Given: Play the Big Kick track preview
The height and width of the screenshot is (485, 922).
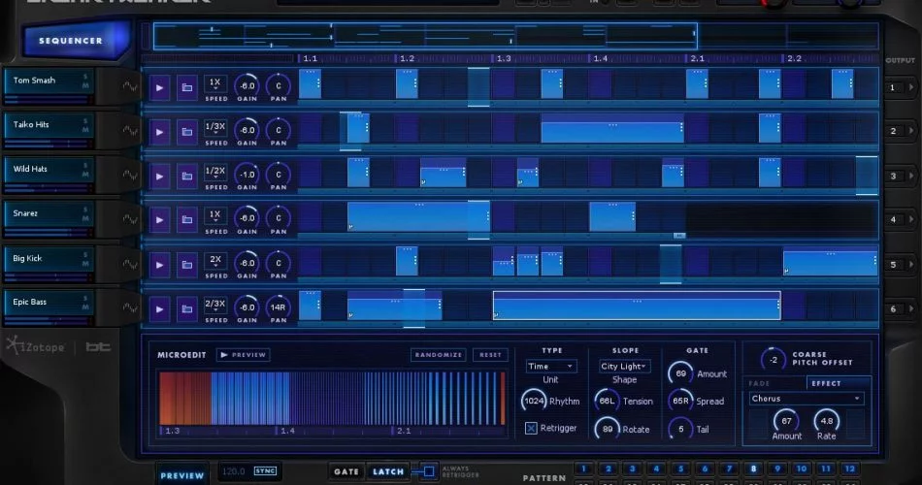Looking at the screenshot, I should point(159,265).
